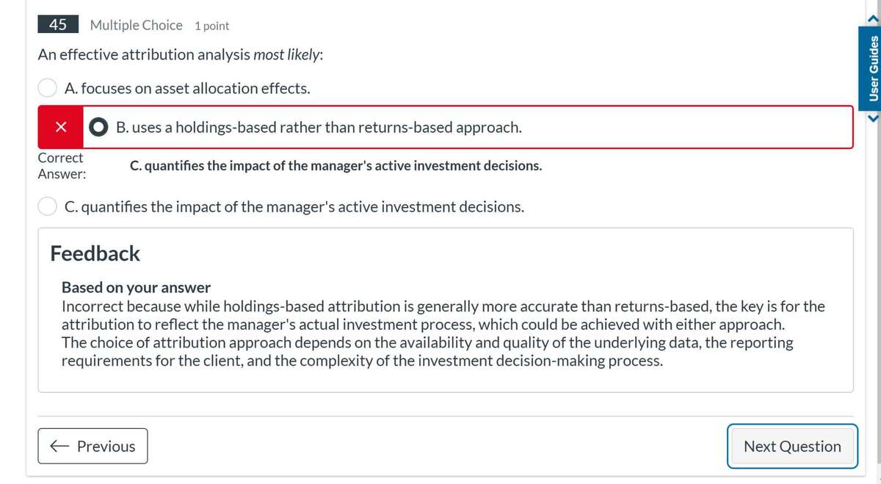Select radio button for option A
The image size is (881, 484).
pos(48,88)
